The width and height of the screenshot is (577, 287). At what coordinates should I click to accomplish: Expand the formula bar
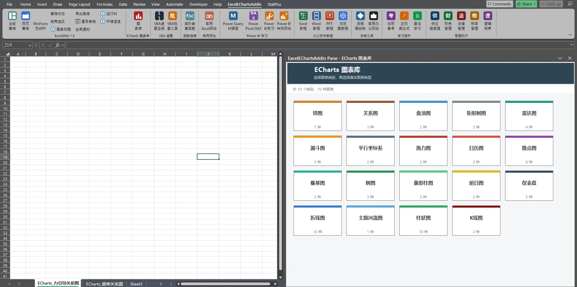[572, 45]
